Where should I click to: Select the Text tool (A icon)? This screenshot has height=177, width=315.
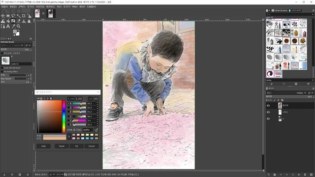[8, 26]
